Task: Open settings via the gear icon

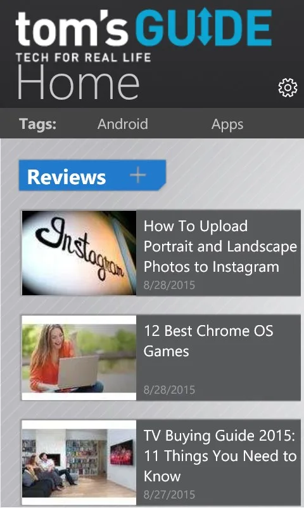Action: pos(288,88)
